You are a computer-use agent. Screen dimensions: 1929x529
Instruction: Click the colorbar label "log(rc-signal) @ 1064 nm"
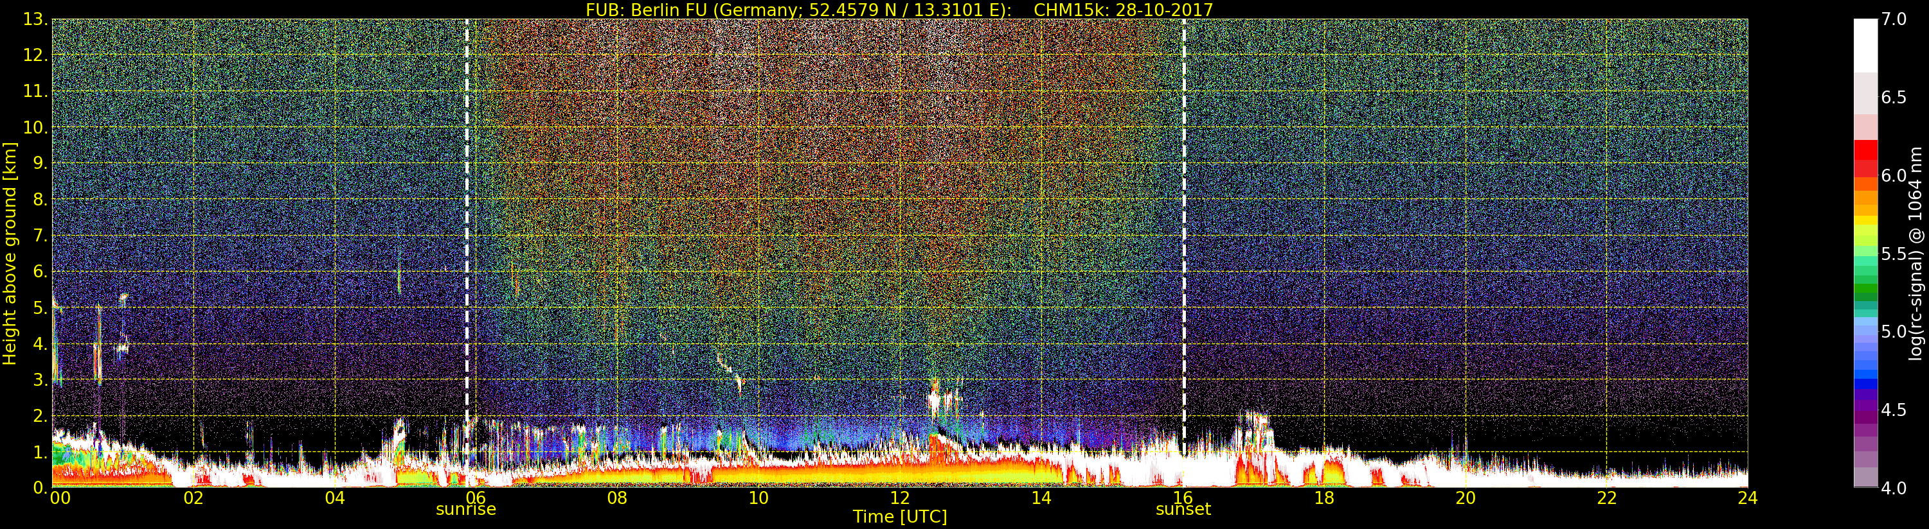pos(1917,254)
